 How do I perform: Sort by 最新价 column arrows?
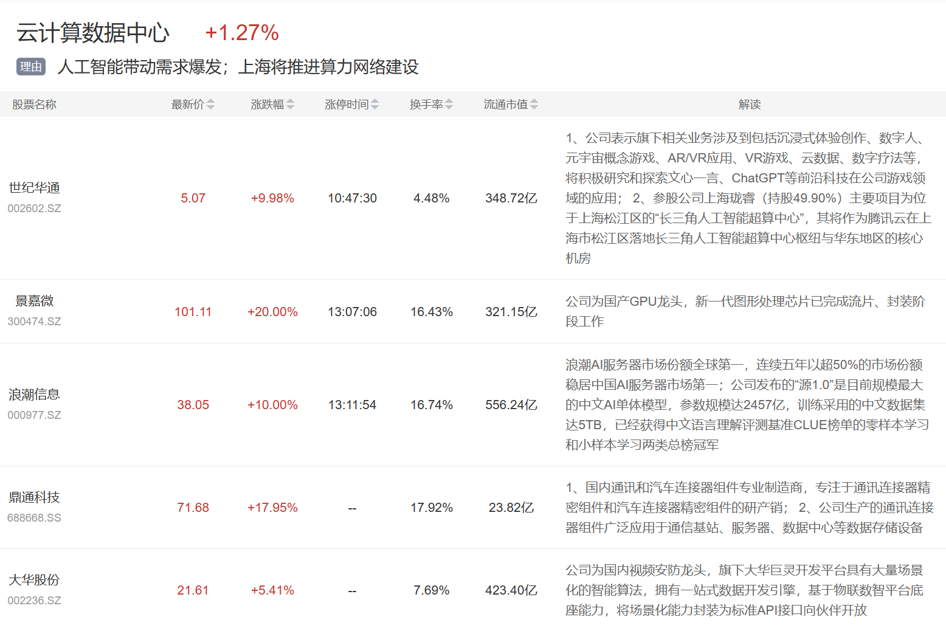tap(210, 105)
